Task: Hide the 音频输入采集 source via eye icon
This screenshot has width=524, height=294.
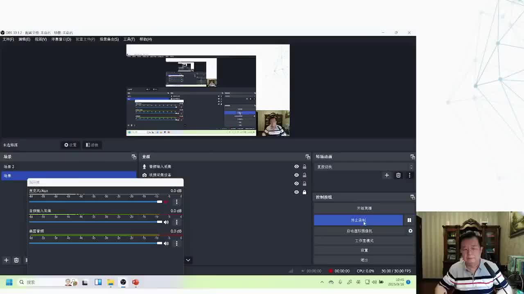Action: pyautogui.click(x=296, y=167)
